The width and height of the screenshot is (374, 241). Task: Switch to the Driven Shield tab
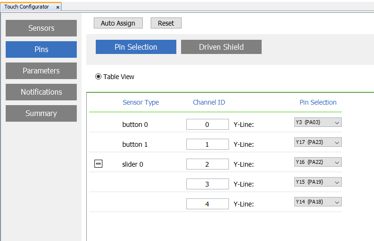click(221, 47)
